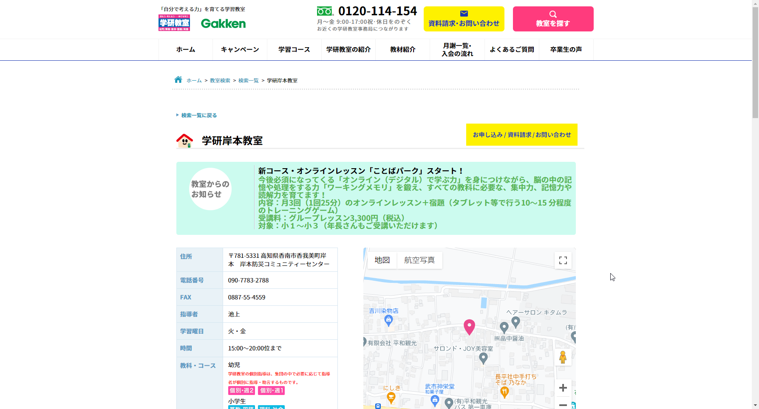Zoom in on the map
The width and height of the screenshot is (759, 409).
[563, 388]
